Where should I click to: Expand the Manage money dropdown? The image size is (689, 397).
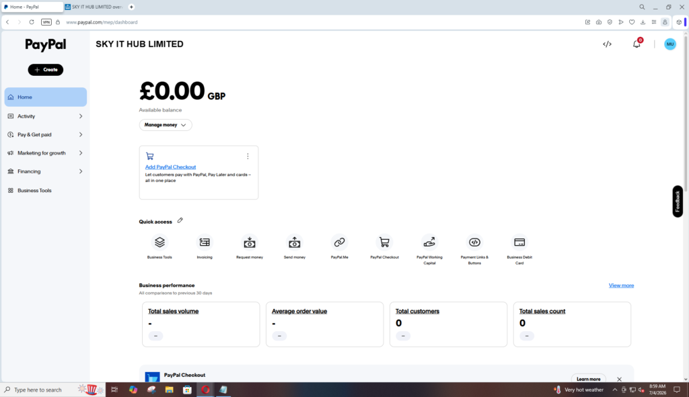coord(166,125)
